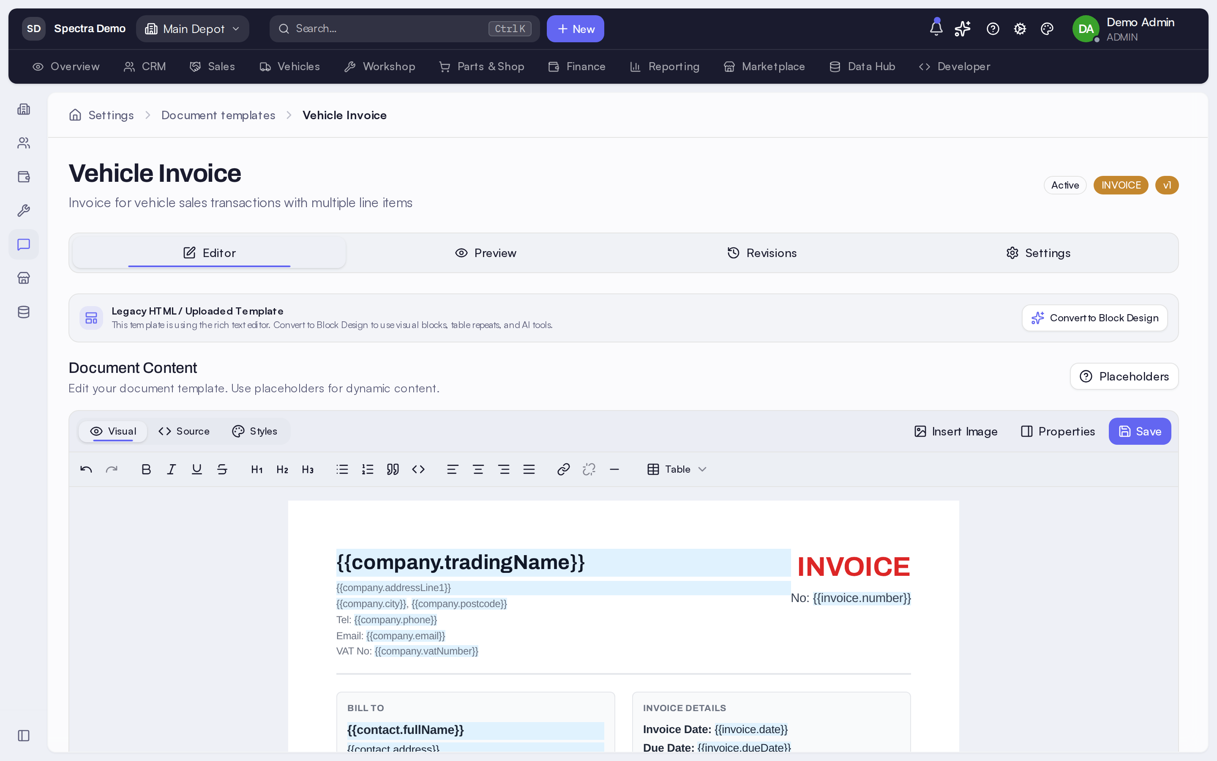This screenshot has height=761, width=1217.
Task: Expand the Table dropdown
Action: pyautogui.click(x=677, y=469)
